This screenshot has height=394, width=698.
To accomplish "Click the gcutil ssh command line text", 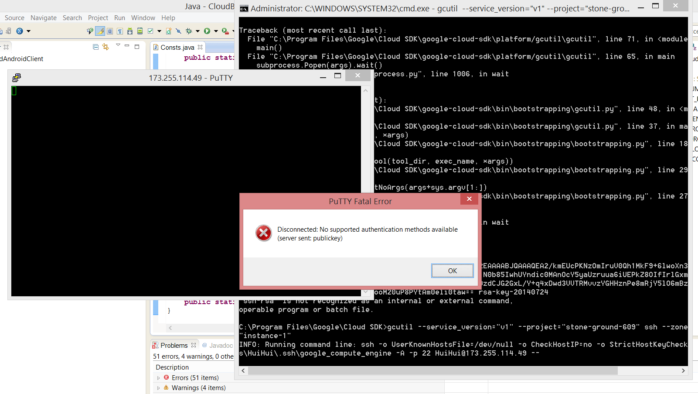I will tap(463, 331).
